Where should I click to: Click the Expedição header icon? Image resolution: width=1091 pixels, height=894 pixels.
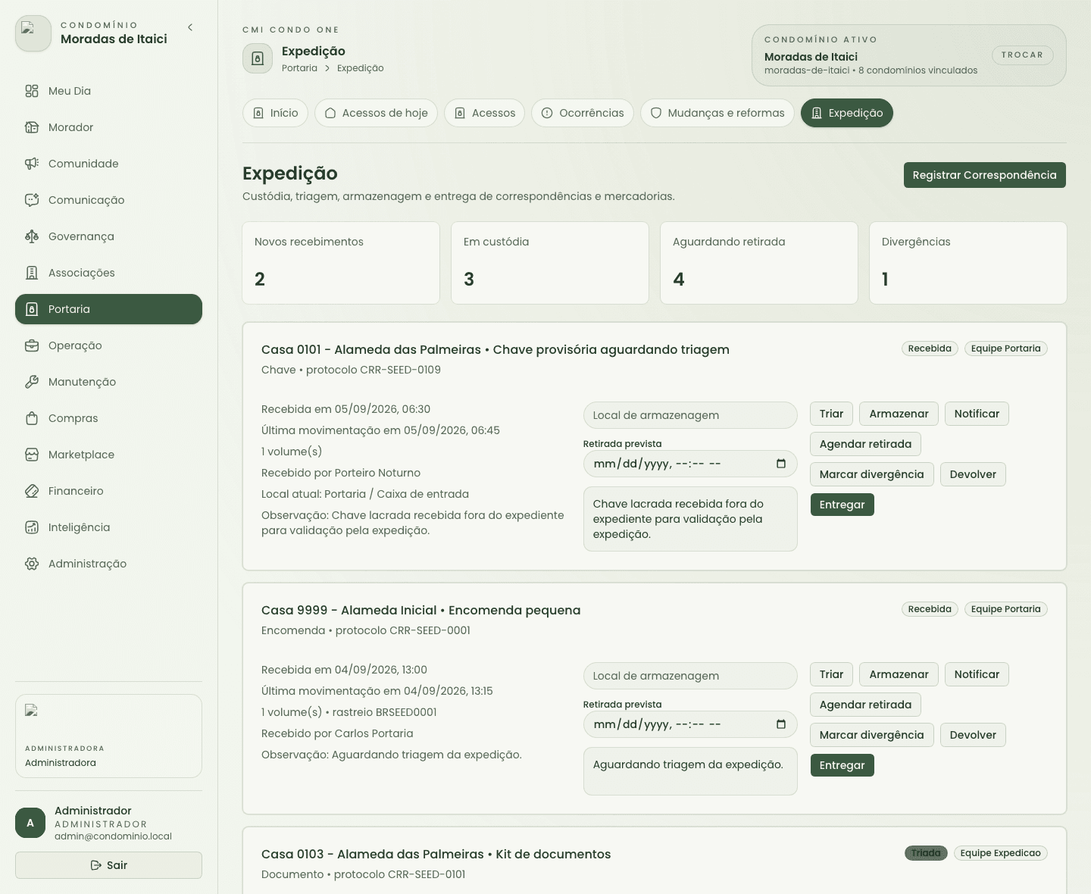coord(258,58)
